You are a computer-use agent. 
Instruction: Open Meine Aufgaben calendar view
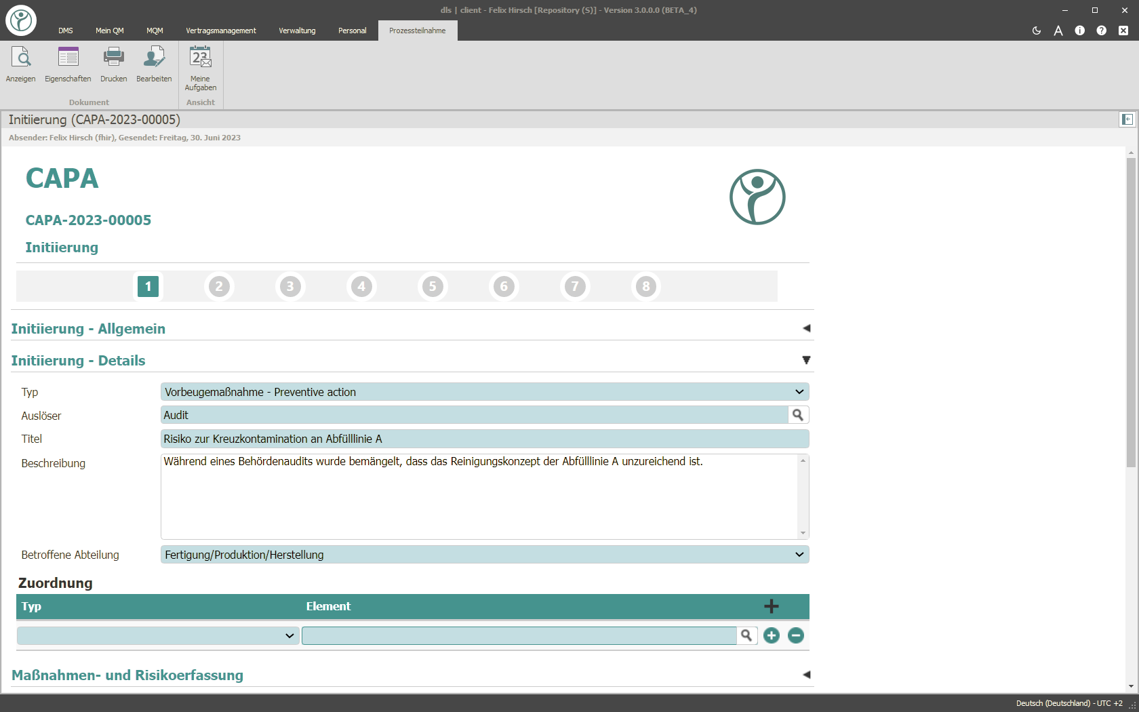(x=200, y=68)
